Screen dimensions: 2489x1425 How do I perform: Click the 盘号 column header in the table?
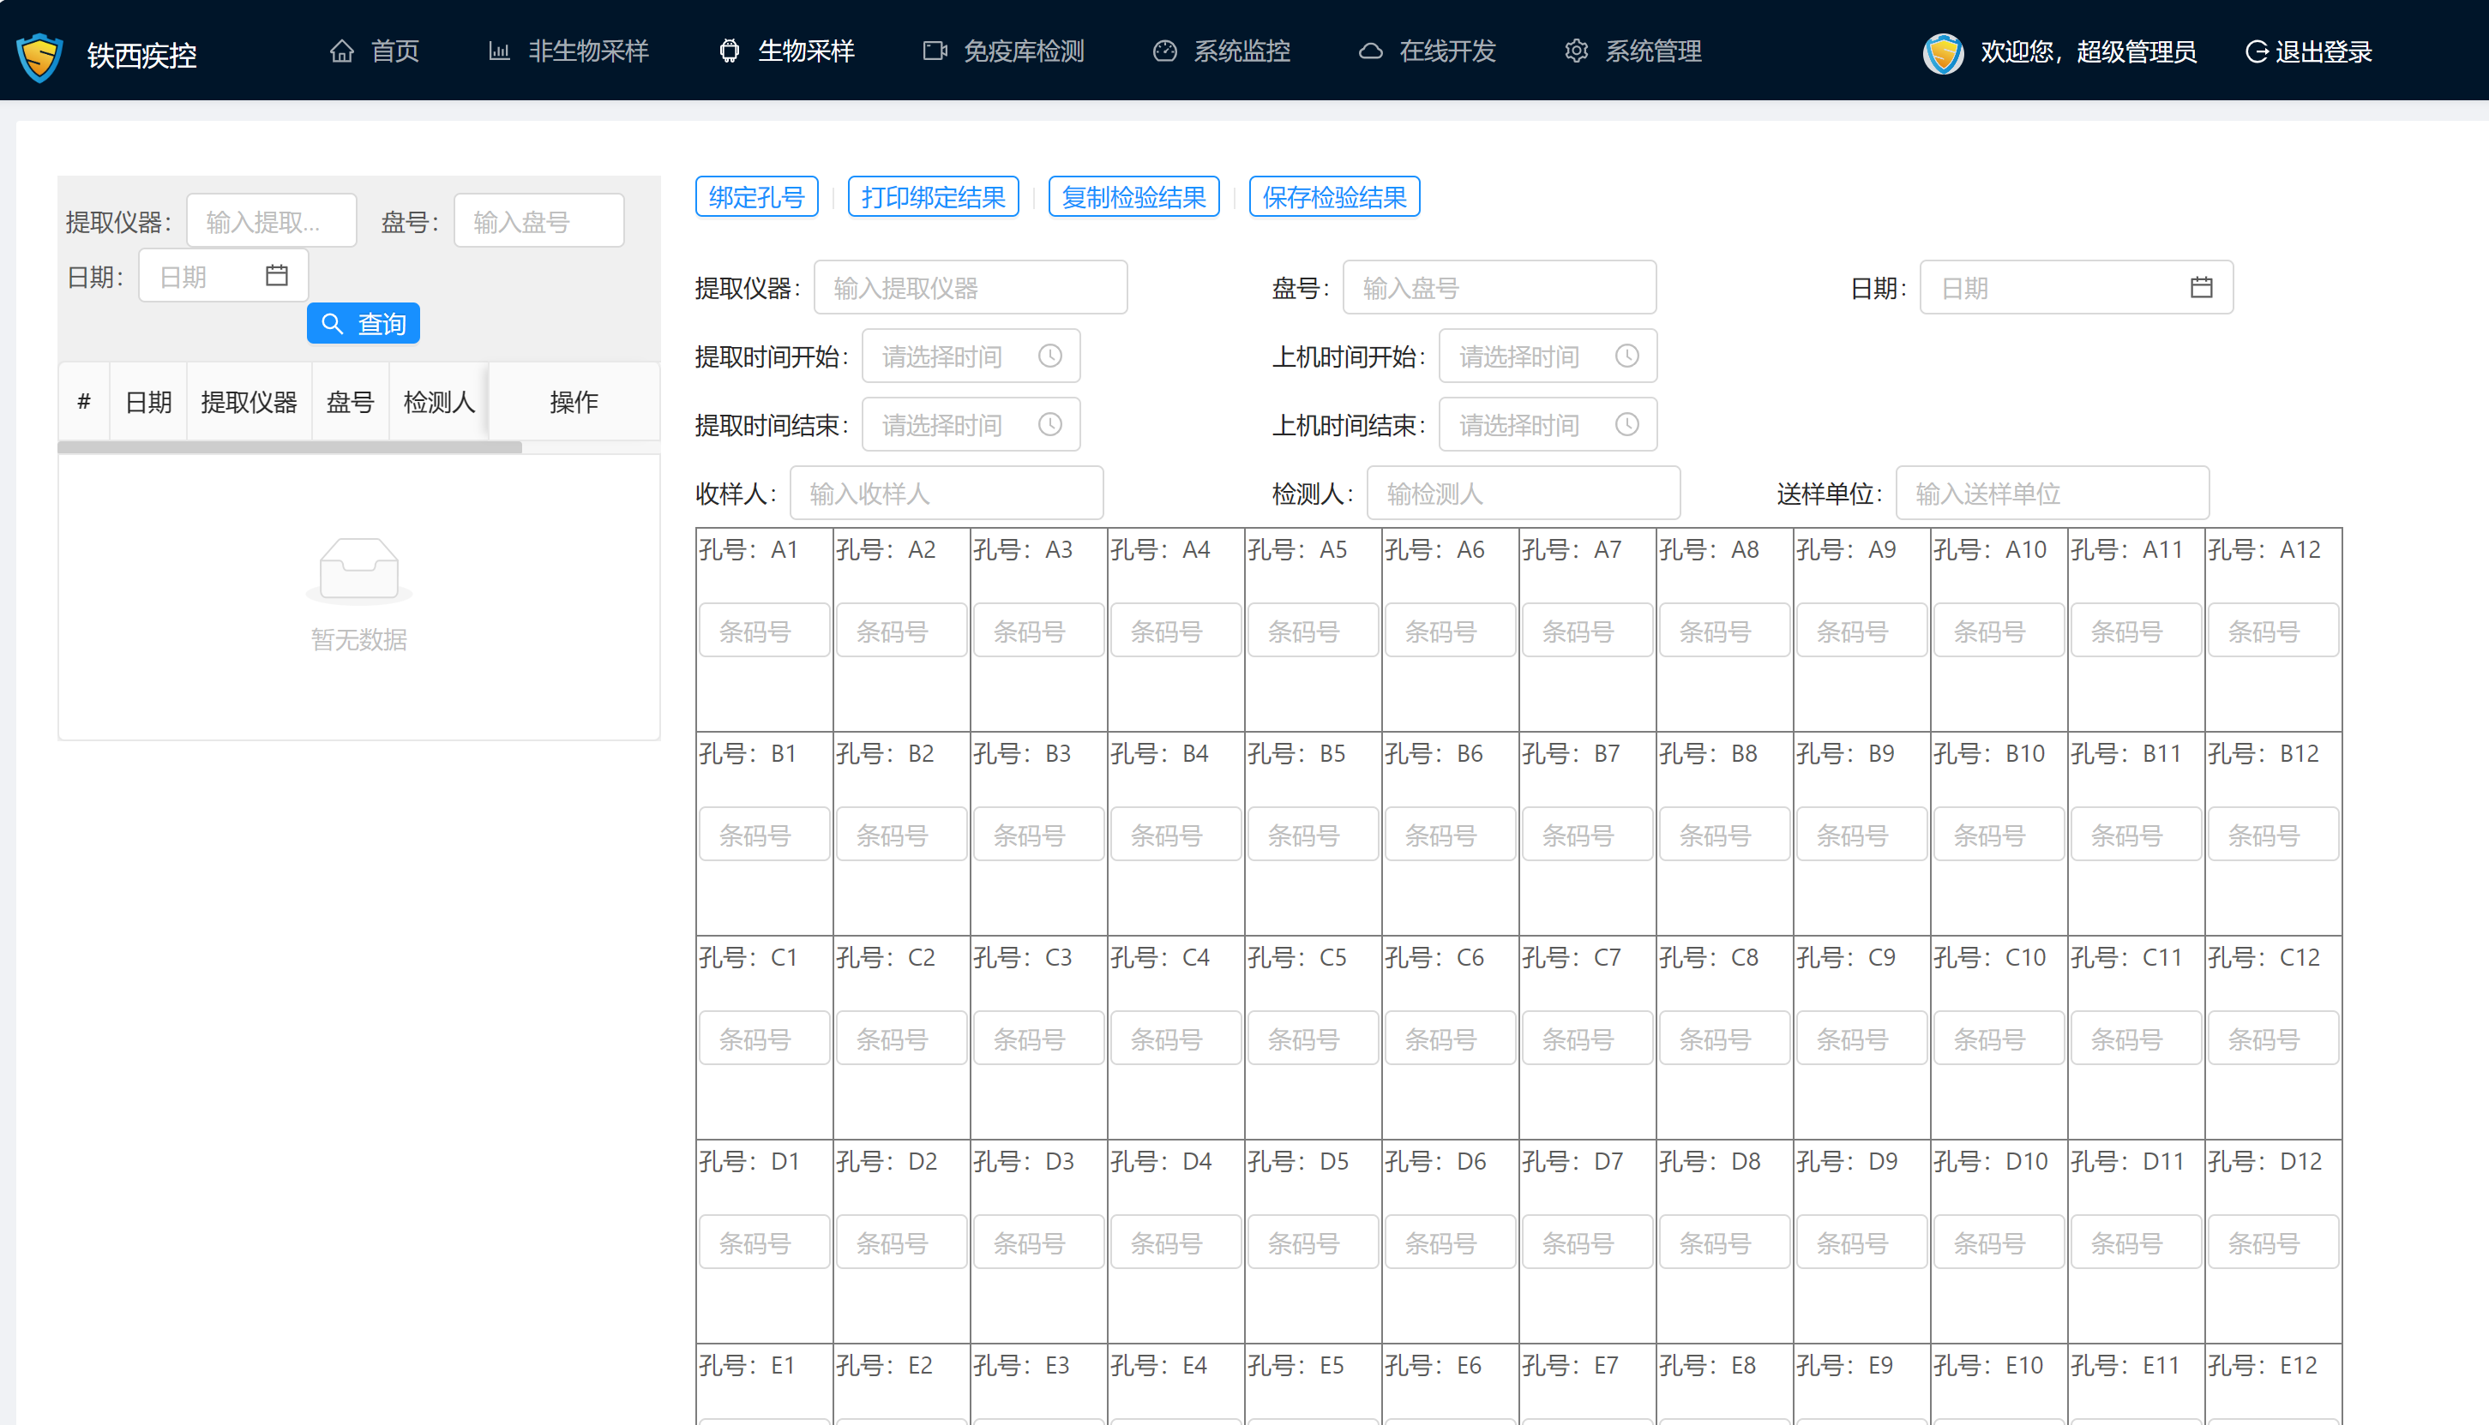351,401
